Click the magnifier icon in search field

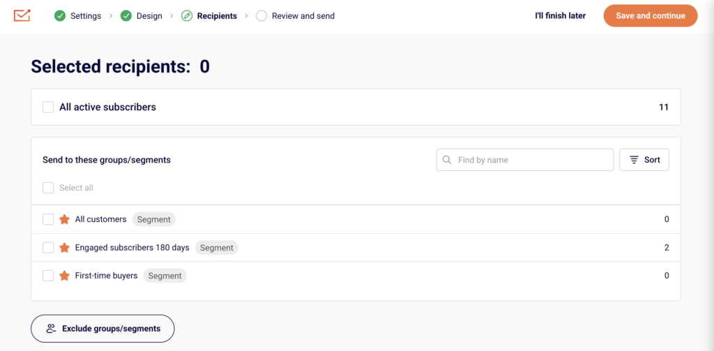[x=447, y=160]
